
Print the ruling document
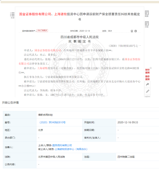(136, 31)
